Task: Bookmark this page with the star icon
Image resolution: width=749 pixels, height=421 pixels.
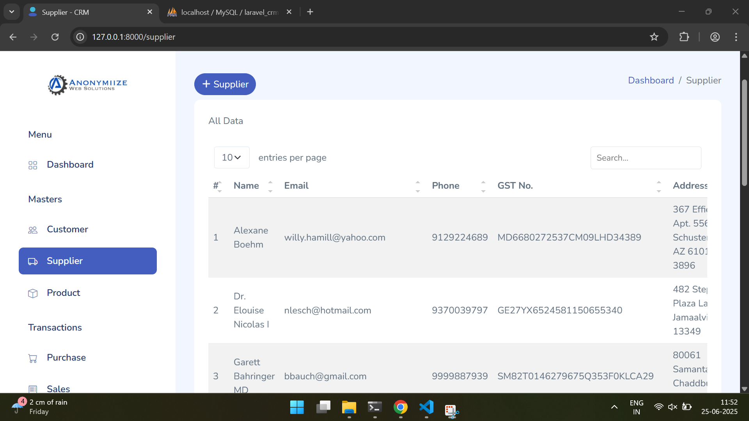Action: (654, 37)
